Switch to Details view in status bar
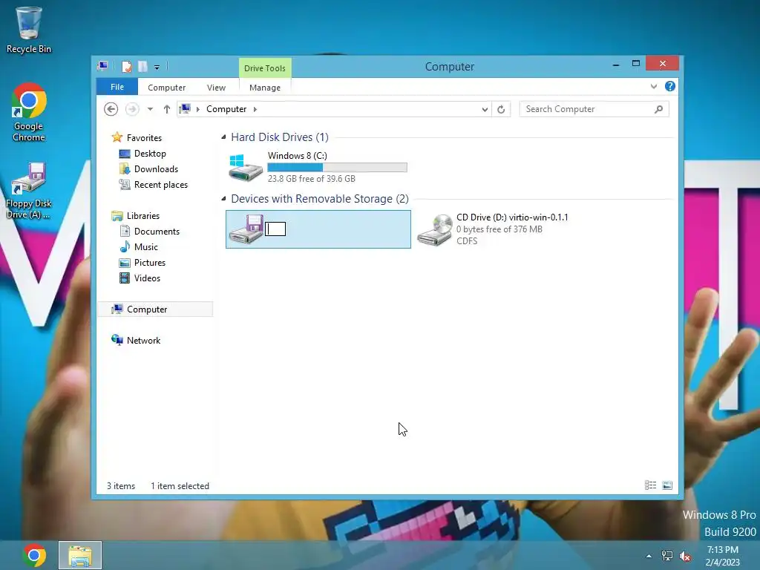Viewport: 760px width, 570px height. tap(650, 485)
